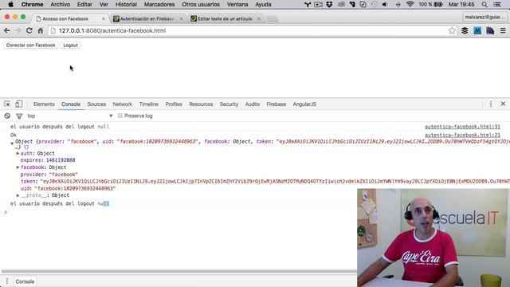Open the Chrome hamburger menu
The height and width of the screenshot is (287, 510).
pyautogui.click(x=503, y=30)
